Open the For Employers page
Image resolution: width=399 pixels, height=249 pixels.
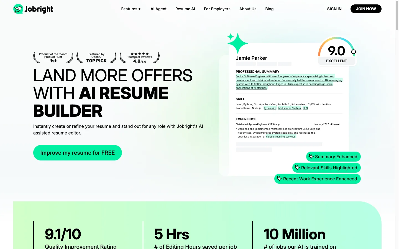pos(217,9)
